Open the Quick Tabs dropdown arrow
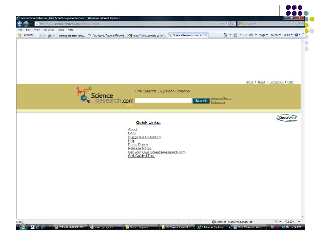Viewport: 321px width, 241px height. click(x=45, y=35)
